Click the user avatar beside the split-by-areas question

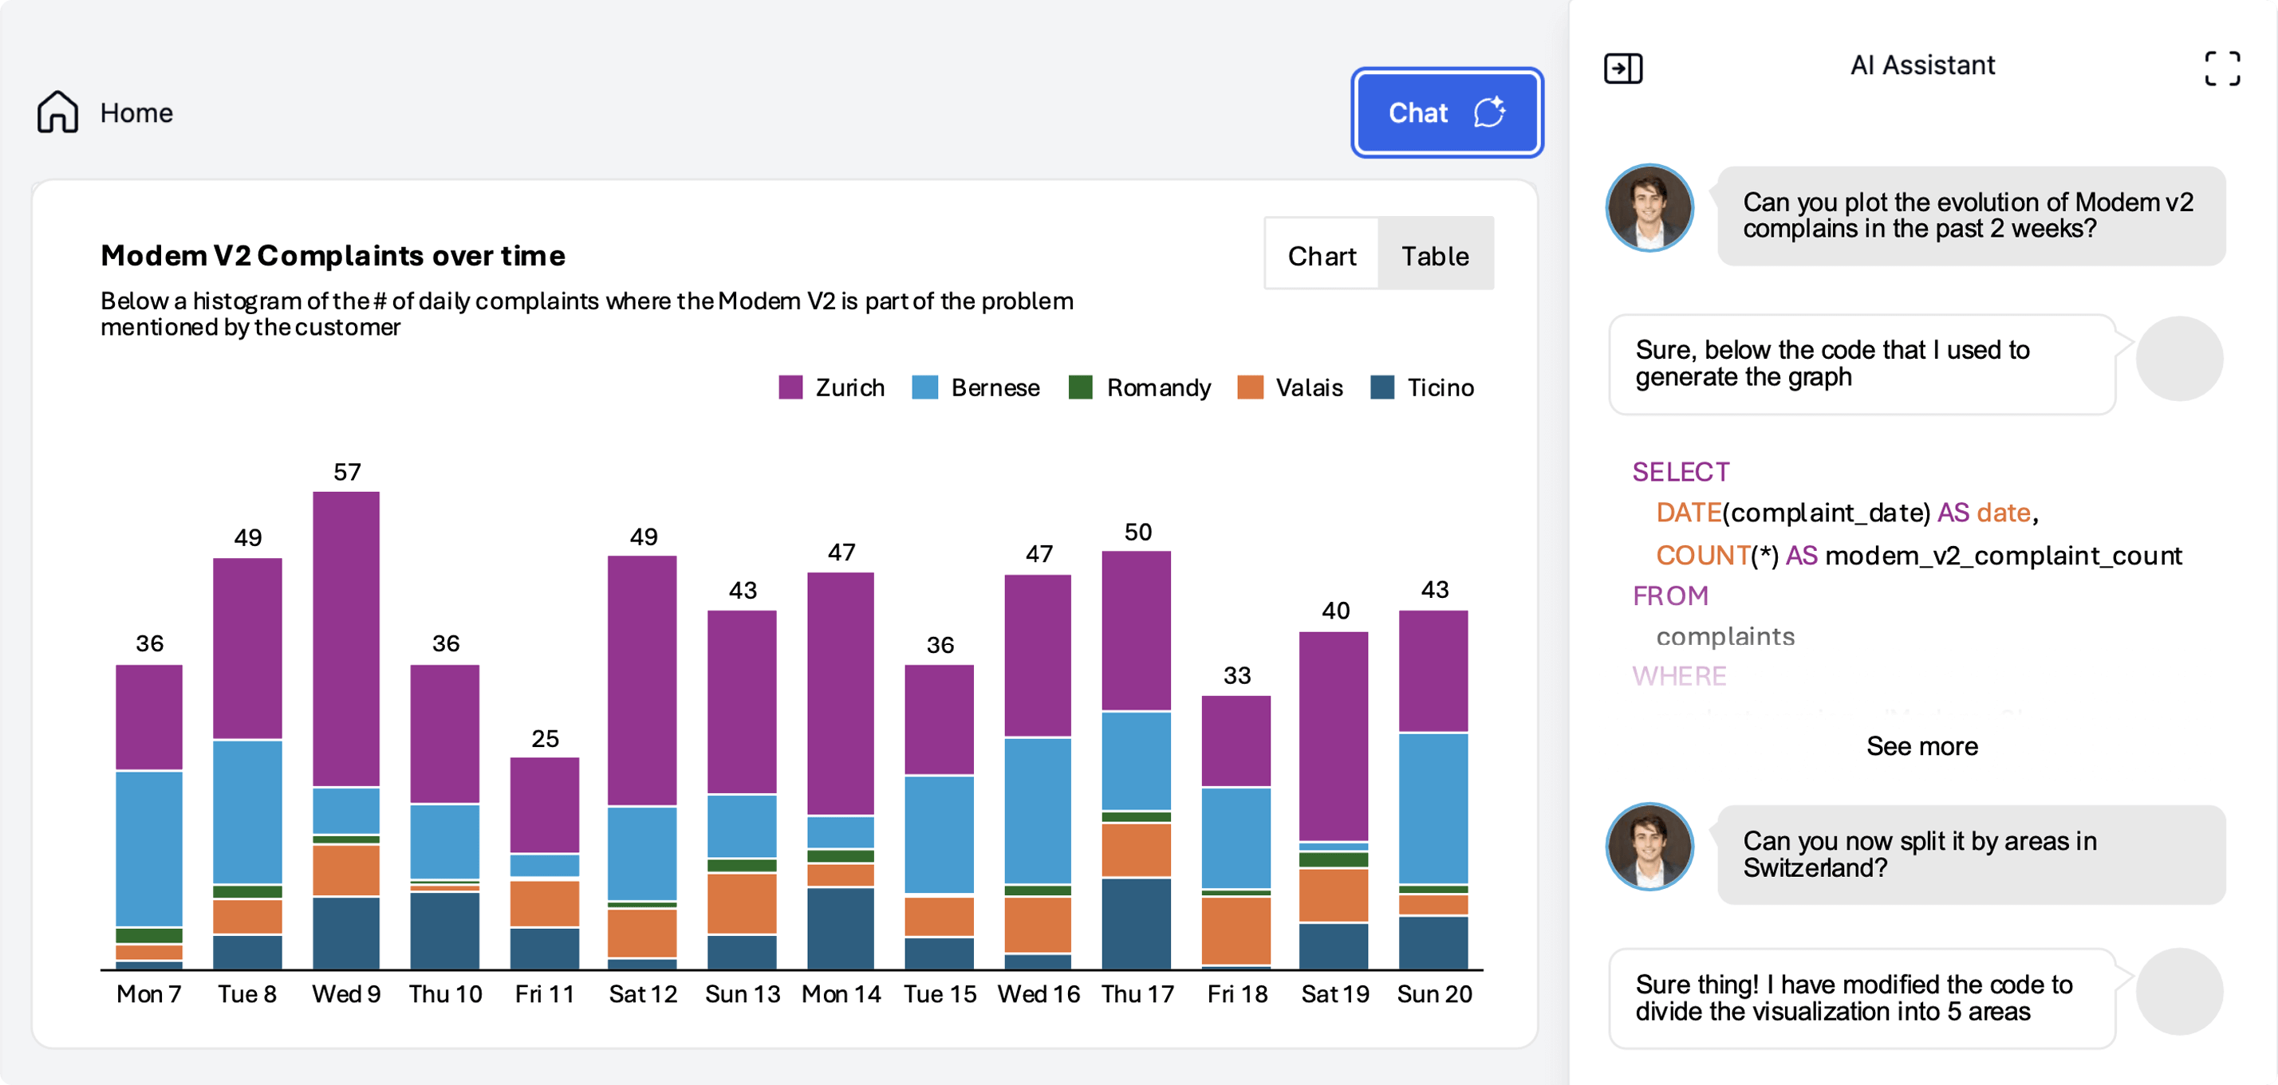(1649, 846)
